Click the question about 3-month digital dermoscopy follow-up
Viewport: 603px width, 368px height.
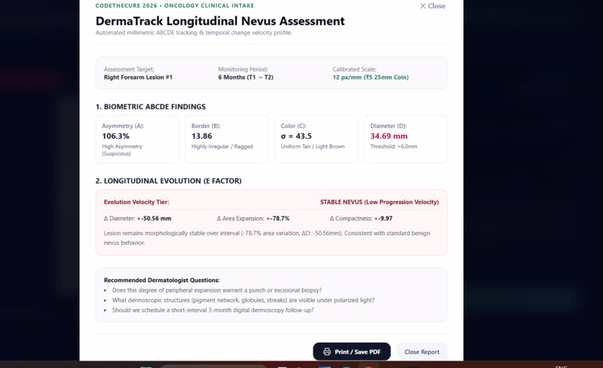[x=212, y=310]
